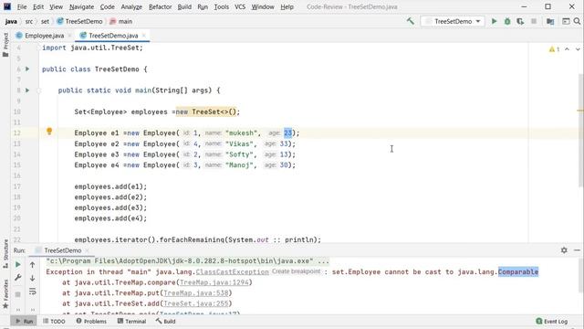The image size is (584, 329).
Task: Click the selected age value 23
Action: [288, 133]
